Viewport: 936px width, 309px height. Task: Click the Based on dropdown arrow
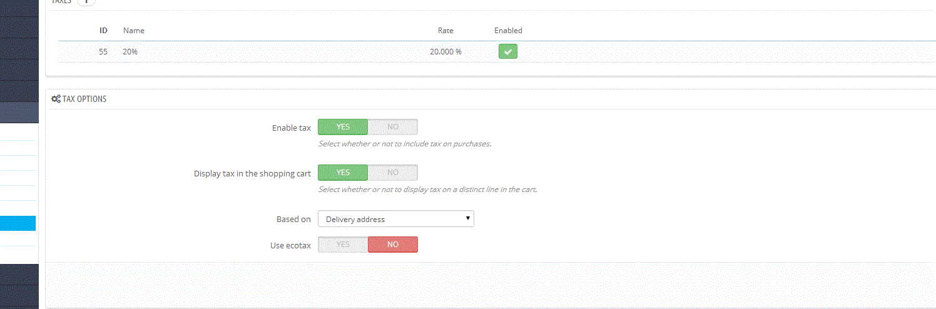pyautogui.click(x=468, y=219)
